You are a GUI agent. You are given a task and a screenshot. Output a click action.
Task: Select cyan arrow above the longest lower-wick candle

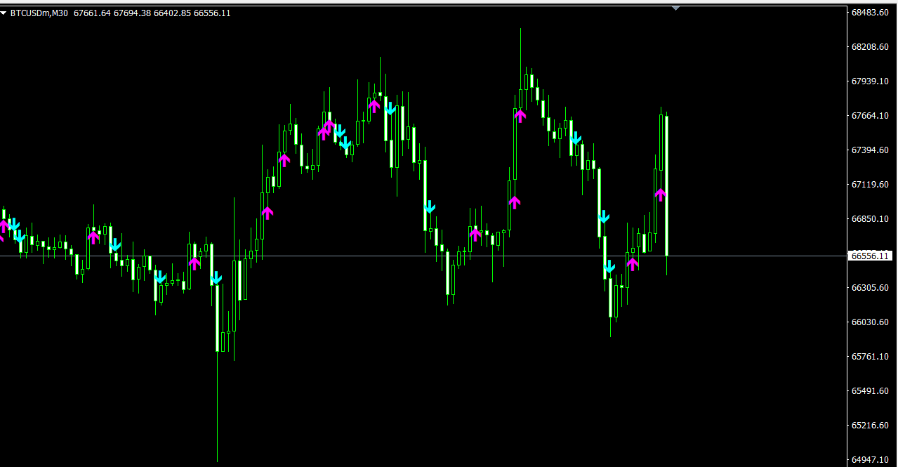tap(216, 279)
